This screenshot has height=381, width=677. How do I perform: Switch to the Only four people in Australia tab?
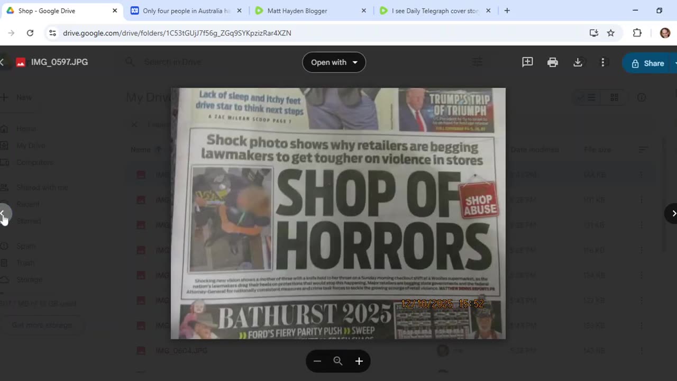click(187, 11)
